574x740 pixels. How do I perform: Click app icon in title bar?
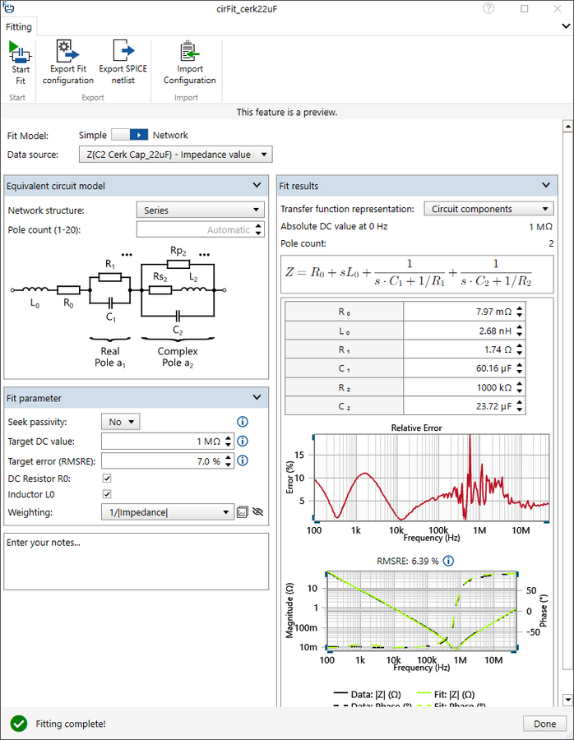pyautogui.click(x=8, y=7)
